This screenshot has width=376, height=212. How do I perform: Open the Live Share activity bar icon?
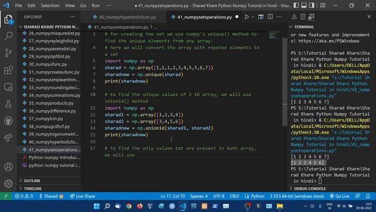(x=8, y=138)
